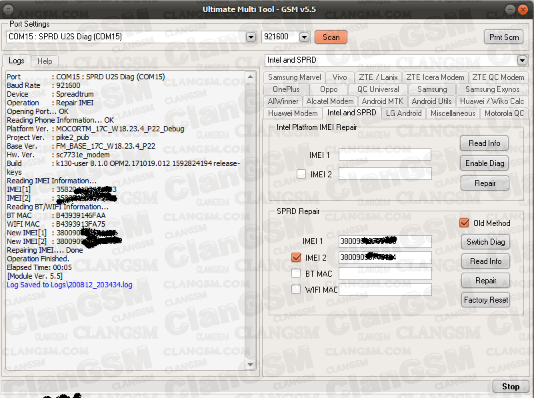
Task: Click the 'Project Ver. : pike2_pub' log line
Action: pyautogui.click(x=48, y=137)
